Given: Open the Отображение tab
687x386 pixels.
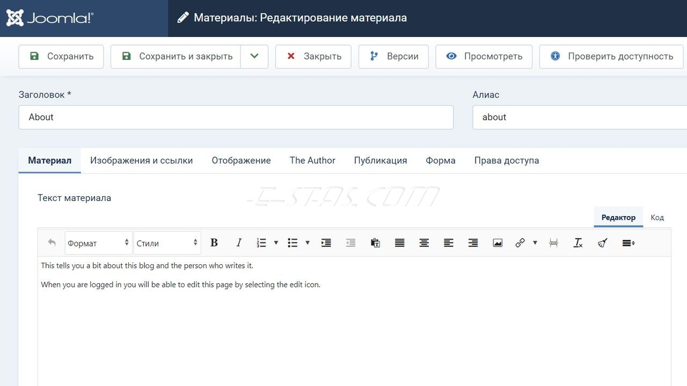Looking at the screenshot, I should click(241, 160).
